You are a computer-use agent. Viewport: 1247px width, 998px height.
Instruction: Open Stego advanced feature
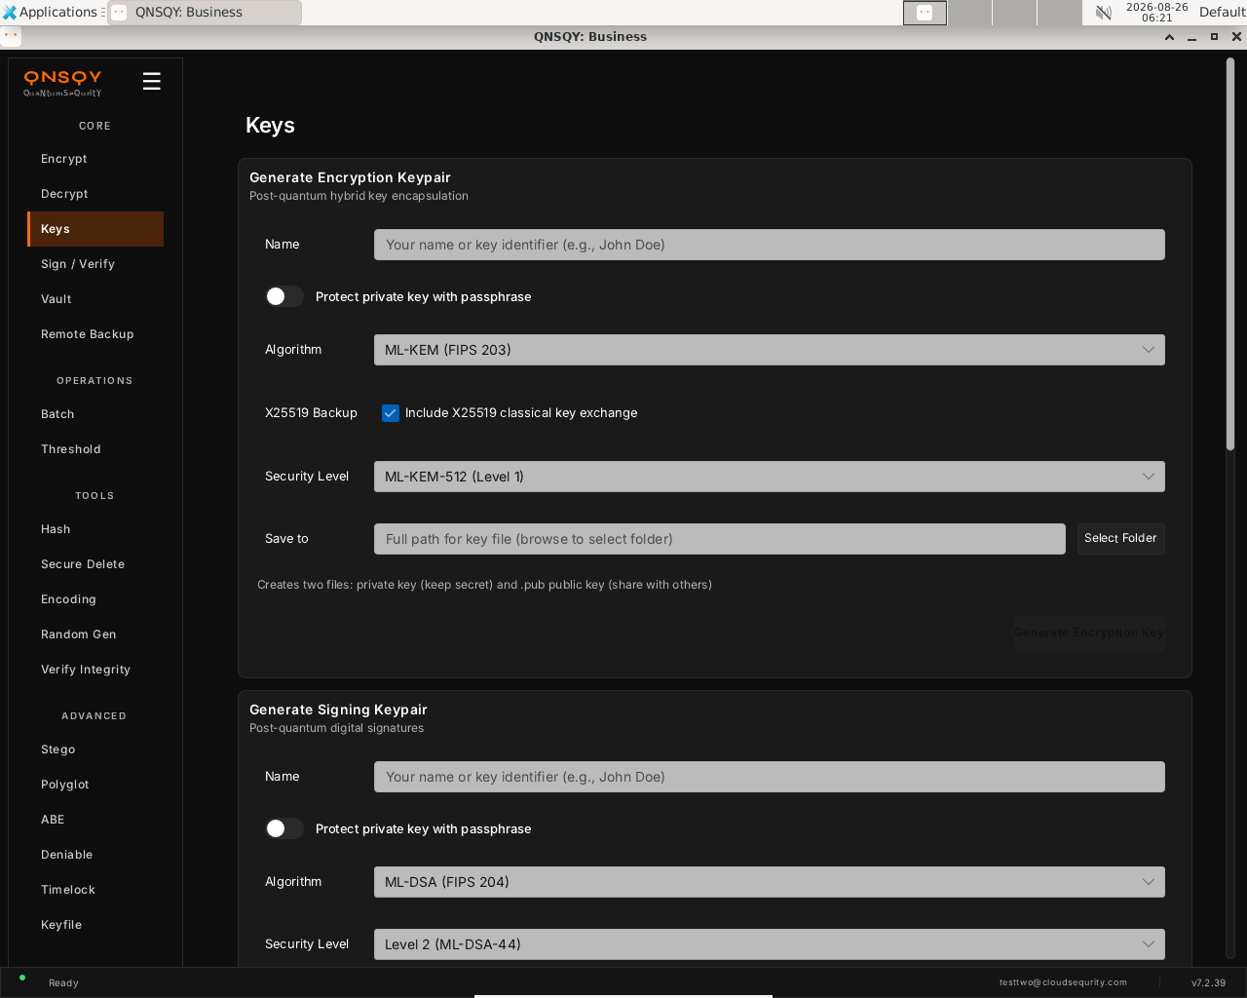pyautogui.click(x=95, y=749)
